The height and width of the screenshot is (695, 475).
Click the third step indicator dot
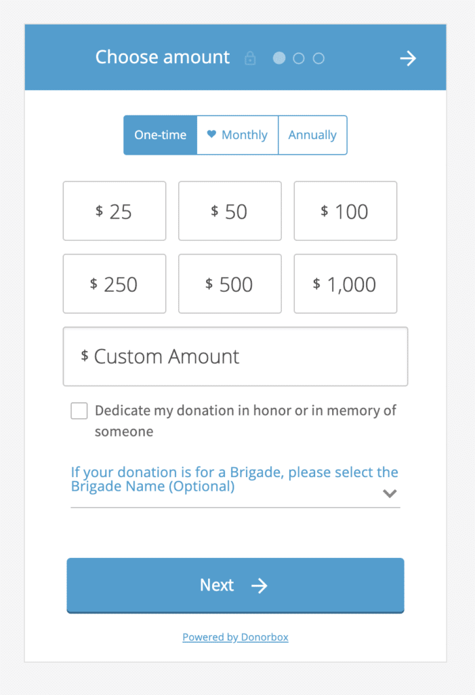click(x=318, y=58)
